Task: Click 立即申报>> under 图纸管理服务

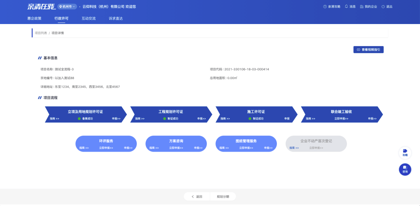Action: tap(246, 148)
